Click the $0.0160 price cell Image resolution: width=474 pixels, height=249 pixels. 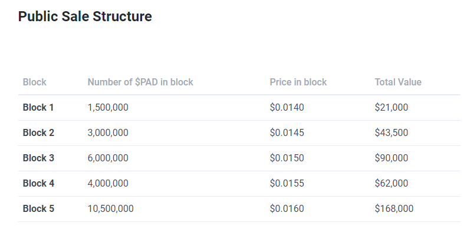click(287, 209)
